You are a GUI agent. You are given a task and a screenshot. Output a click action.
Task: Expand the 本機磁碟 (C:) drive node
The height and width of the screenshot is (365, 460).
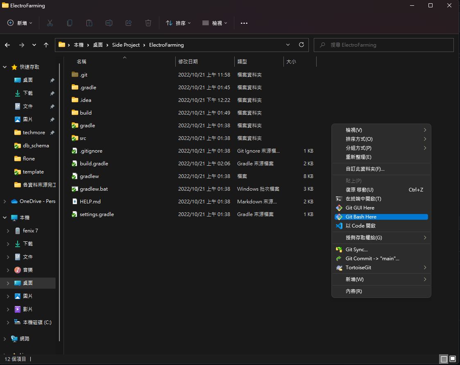8,322
